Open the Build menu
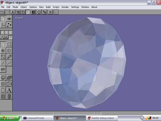161x121 pixels. coord(48,7)
